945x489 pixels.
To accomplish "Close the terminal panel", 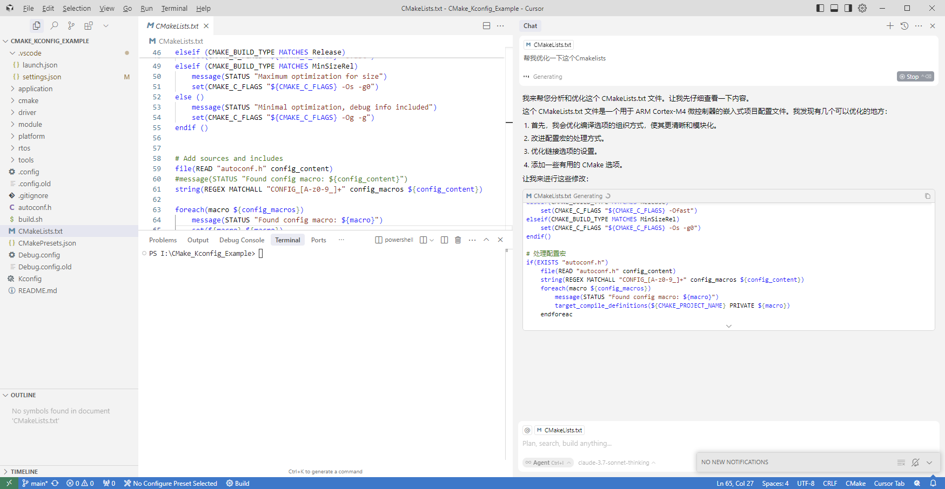I will [x=500, y=240].
